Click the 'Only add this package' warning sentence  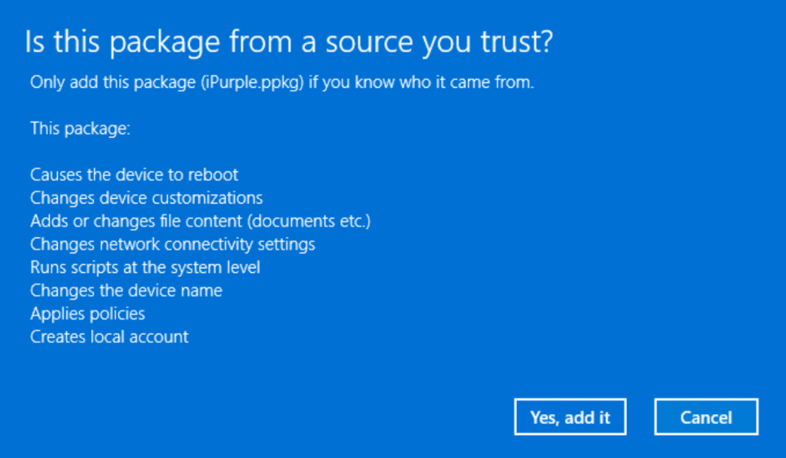tap(282, 82)
